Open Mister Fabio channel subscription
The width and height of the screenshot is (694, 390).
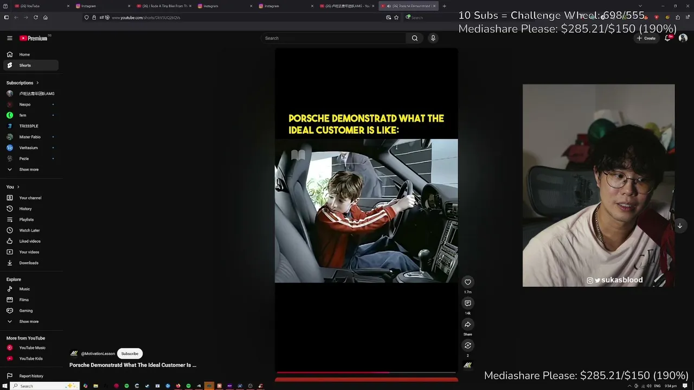[x=30, y=137]
